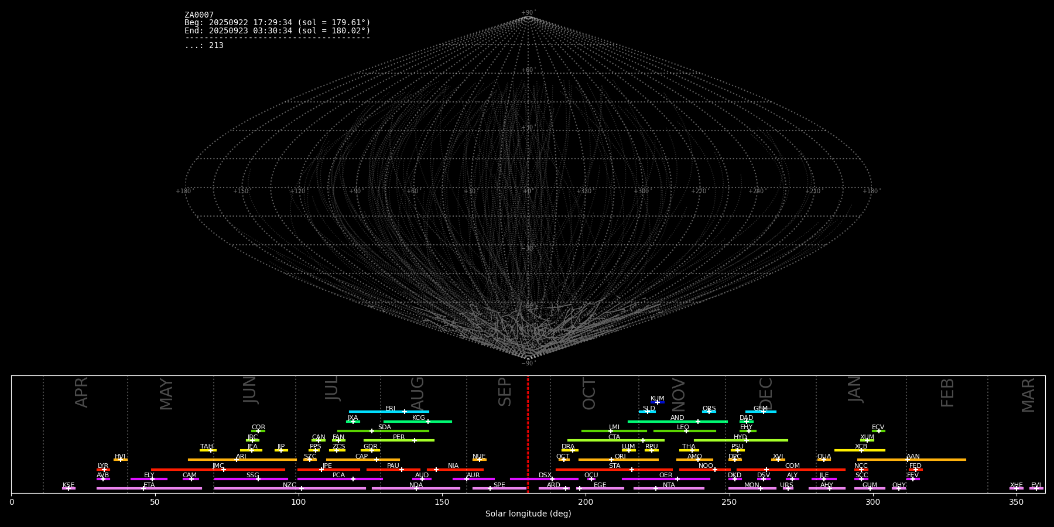
Task: Click the orange ARI shower bar
Action: [242, 460]
